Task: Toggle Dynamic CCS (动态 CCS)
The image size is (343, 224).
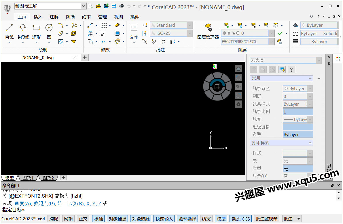Action: tap(241, 219)
